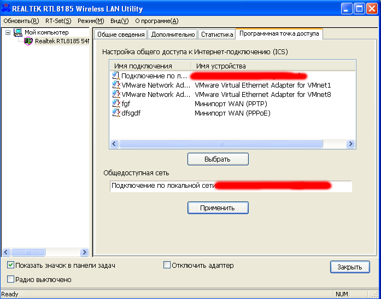Click 'VMware Virtual Ethernet Adapter for VMnet8' text
Image resolution: width=381 pixels, height=299 pixels.
click(x=263, y=95)
